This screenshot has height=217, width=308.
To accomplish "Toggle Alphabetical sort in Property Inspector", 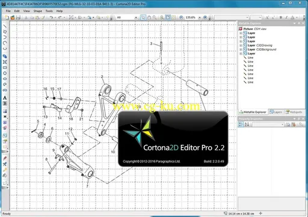I will tap(247, 124).
